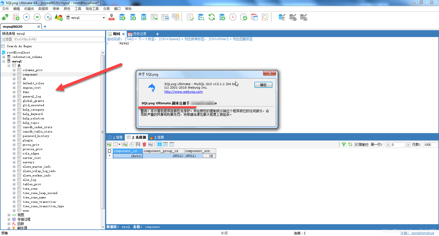
Task: Click the green refresh icon beside the filter funnel
Action: click(350, 144)
